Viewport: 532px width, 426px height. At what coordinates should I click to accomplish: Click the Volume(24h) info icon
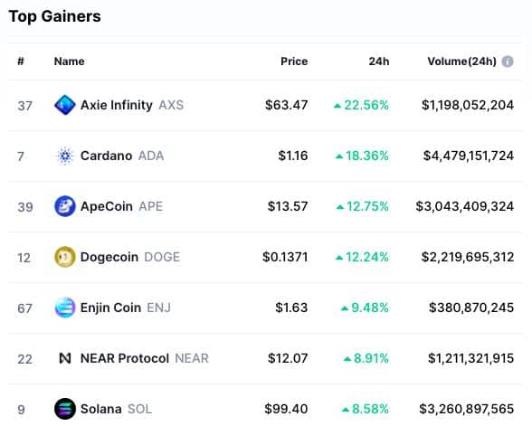coord(508,62)
